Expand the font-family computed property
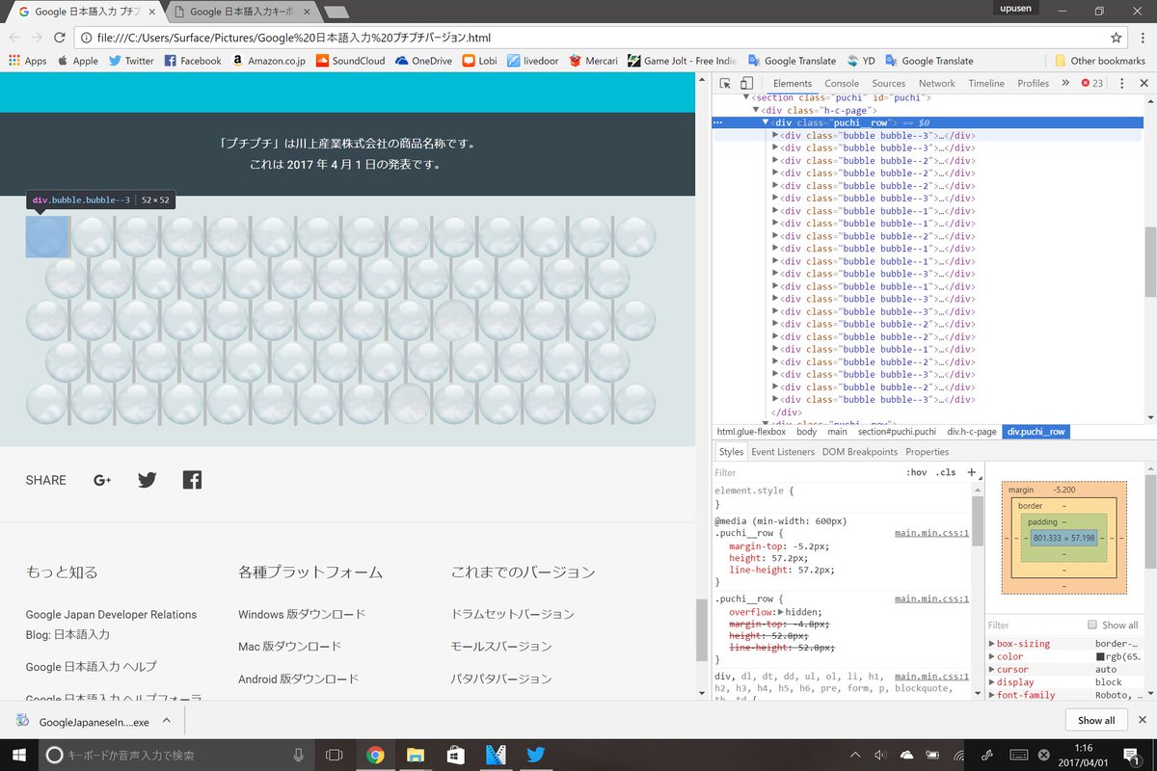The width and height of the screenshot is (1157, 771). pos(992,695)
